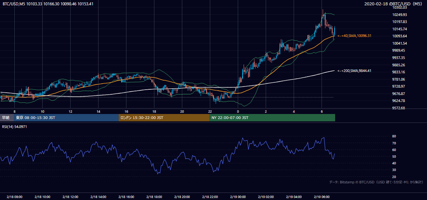Click price axis label 9676.87
427x200 pixels.
(398, 94)
